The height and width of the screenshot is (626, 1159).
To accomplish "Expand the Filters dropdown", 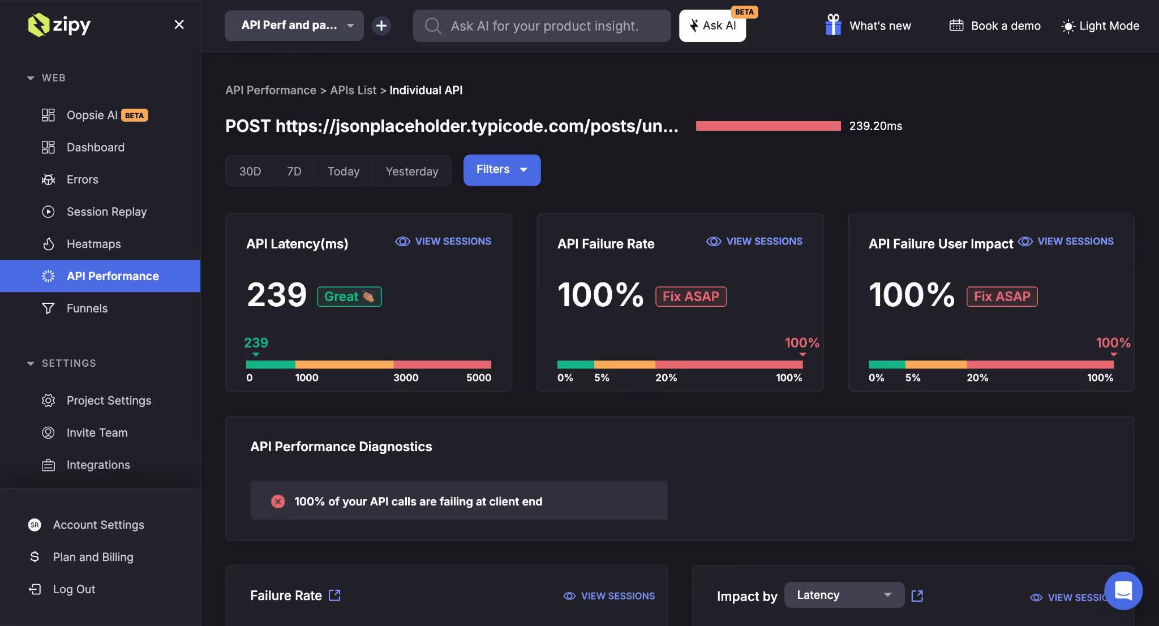I will (501, 170).
